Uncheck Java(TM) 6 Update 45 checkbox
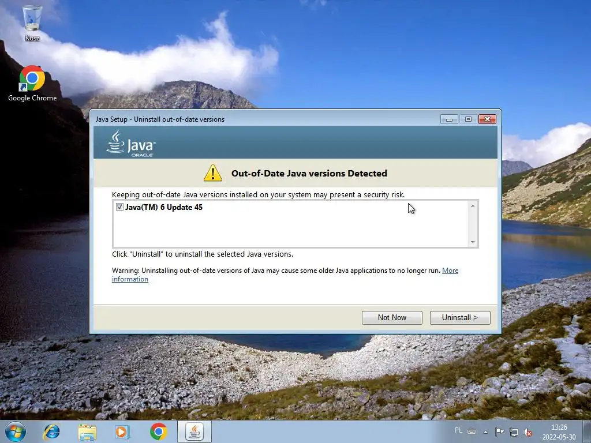The width and height of the screenshot is (591, 443). click(119, 207)
